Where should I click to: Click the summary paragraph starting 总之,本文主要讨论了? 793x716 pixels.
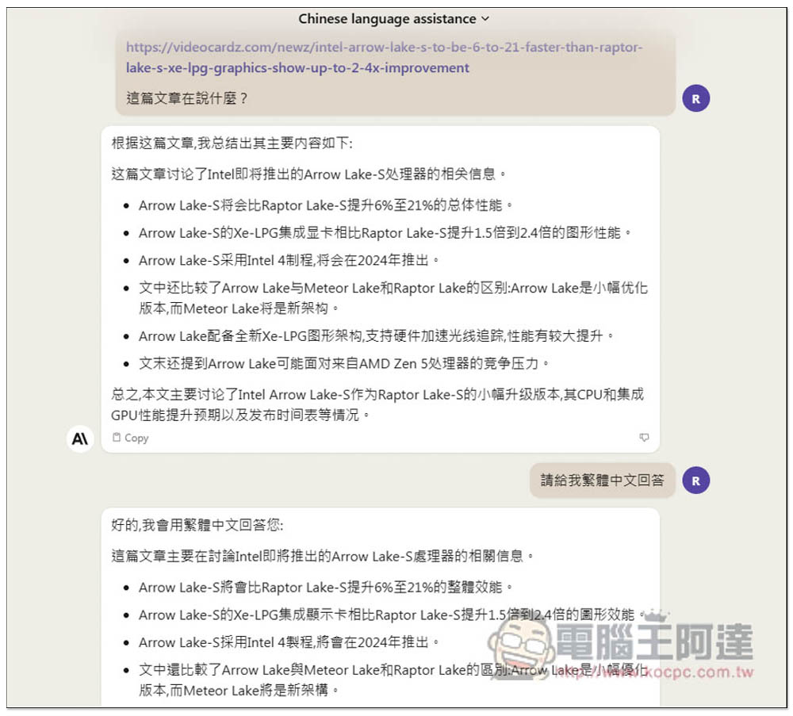377,404
